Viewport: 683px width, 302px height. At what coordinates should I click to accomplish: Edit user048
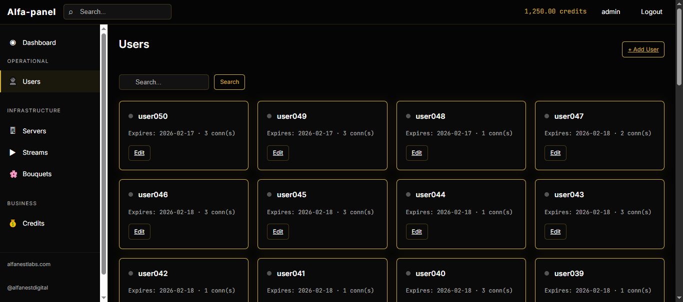tap(417, 153)
